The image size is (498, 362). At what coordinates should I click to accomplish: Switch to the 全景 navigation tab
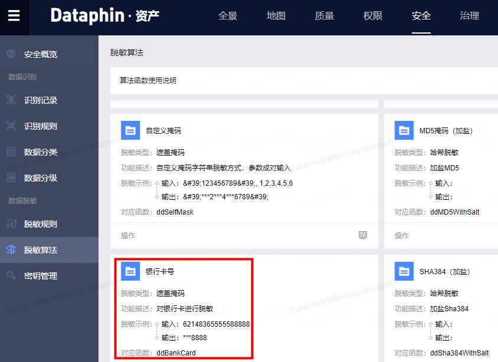pos(228,16)
